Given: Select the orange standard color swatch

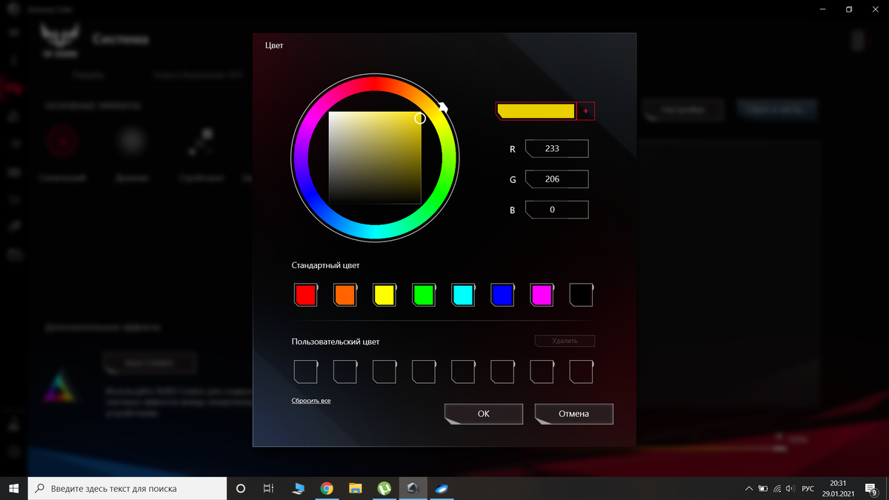Looking at the screenshot, I should tap(345, 295).
